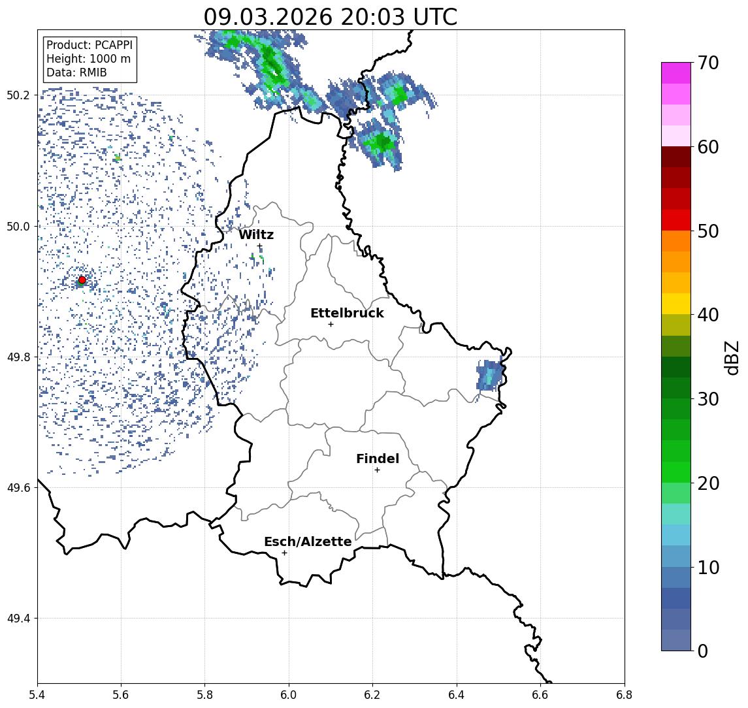The width and height of the screenshot is (748, 708).
Task: Pick the yellow swatch just above 40
Action: tap(676, 304)
